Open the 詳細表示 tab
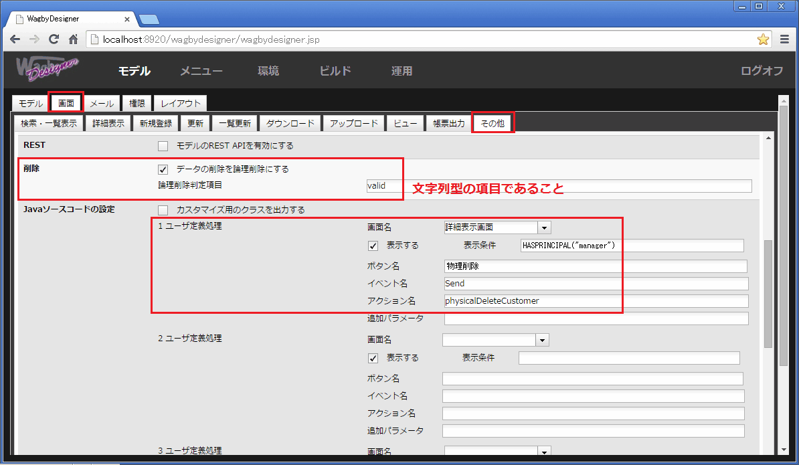Image resolution: width=799 pixels, height=465 pixels. click(108, 123)
